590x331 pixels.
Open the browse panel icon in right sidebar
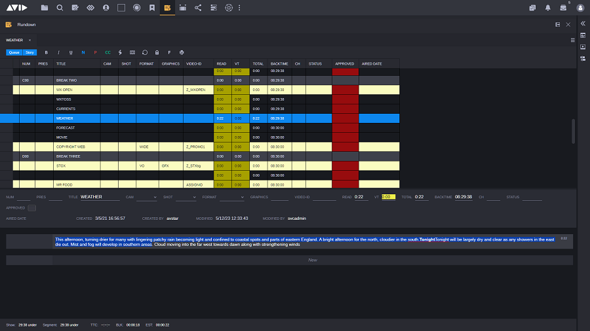[583, 35]
